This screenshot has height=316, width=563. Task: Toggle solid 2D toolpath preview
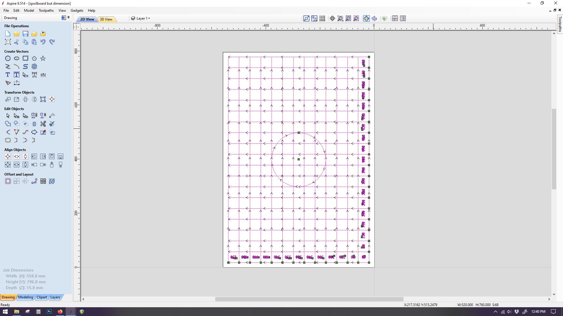click(x=375, y=18)
